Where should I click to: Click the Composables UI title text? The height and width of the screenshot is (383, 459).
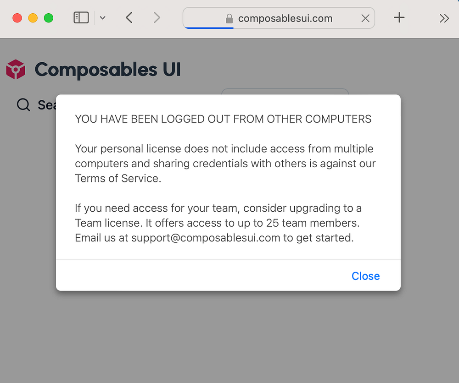(108, 70)
